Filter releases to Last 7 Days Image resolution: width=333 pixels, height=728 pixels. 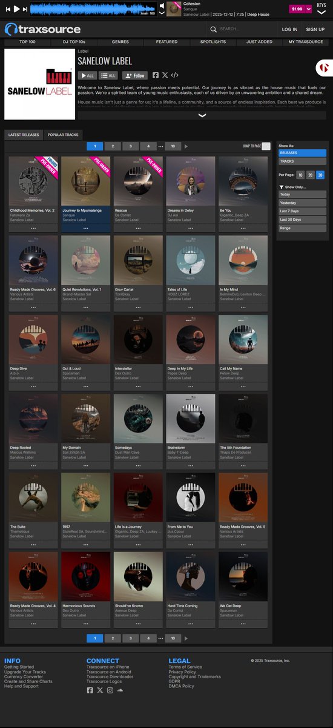click(302, 211)
